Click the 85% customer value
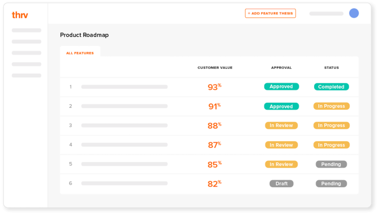The image size is (377, 214). coord(215,164)
